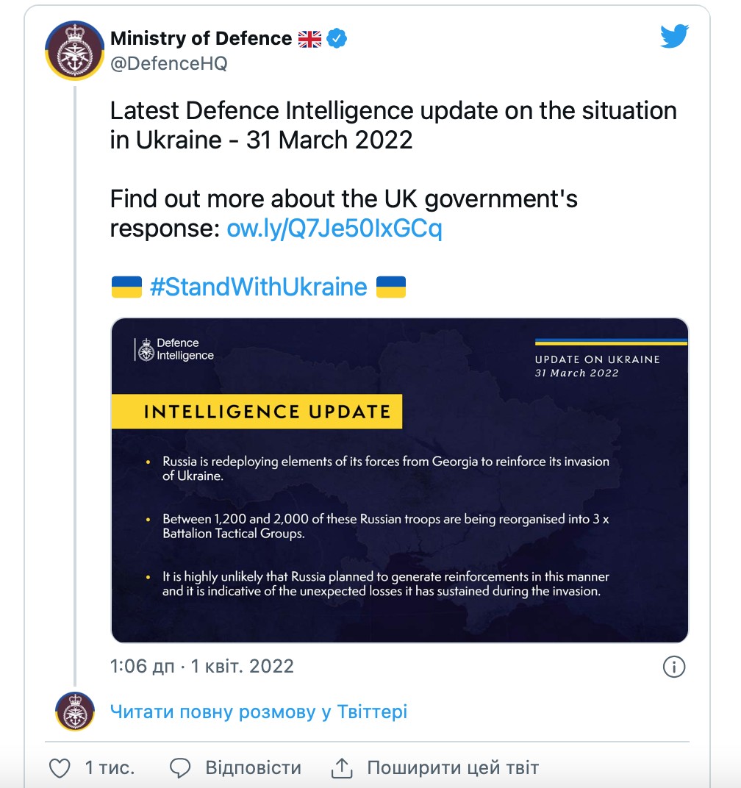Click the UK flag emoji beside the name
741x788 pixels.
[309, 39]
